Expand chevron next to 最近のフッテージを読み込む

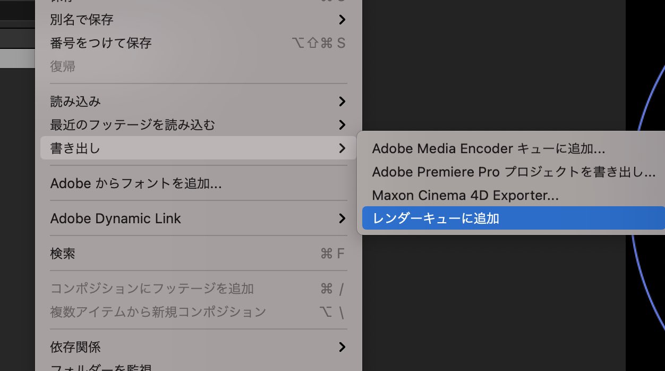[342, 125]
